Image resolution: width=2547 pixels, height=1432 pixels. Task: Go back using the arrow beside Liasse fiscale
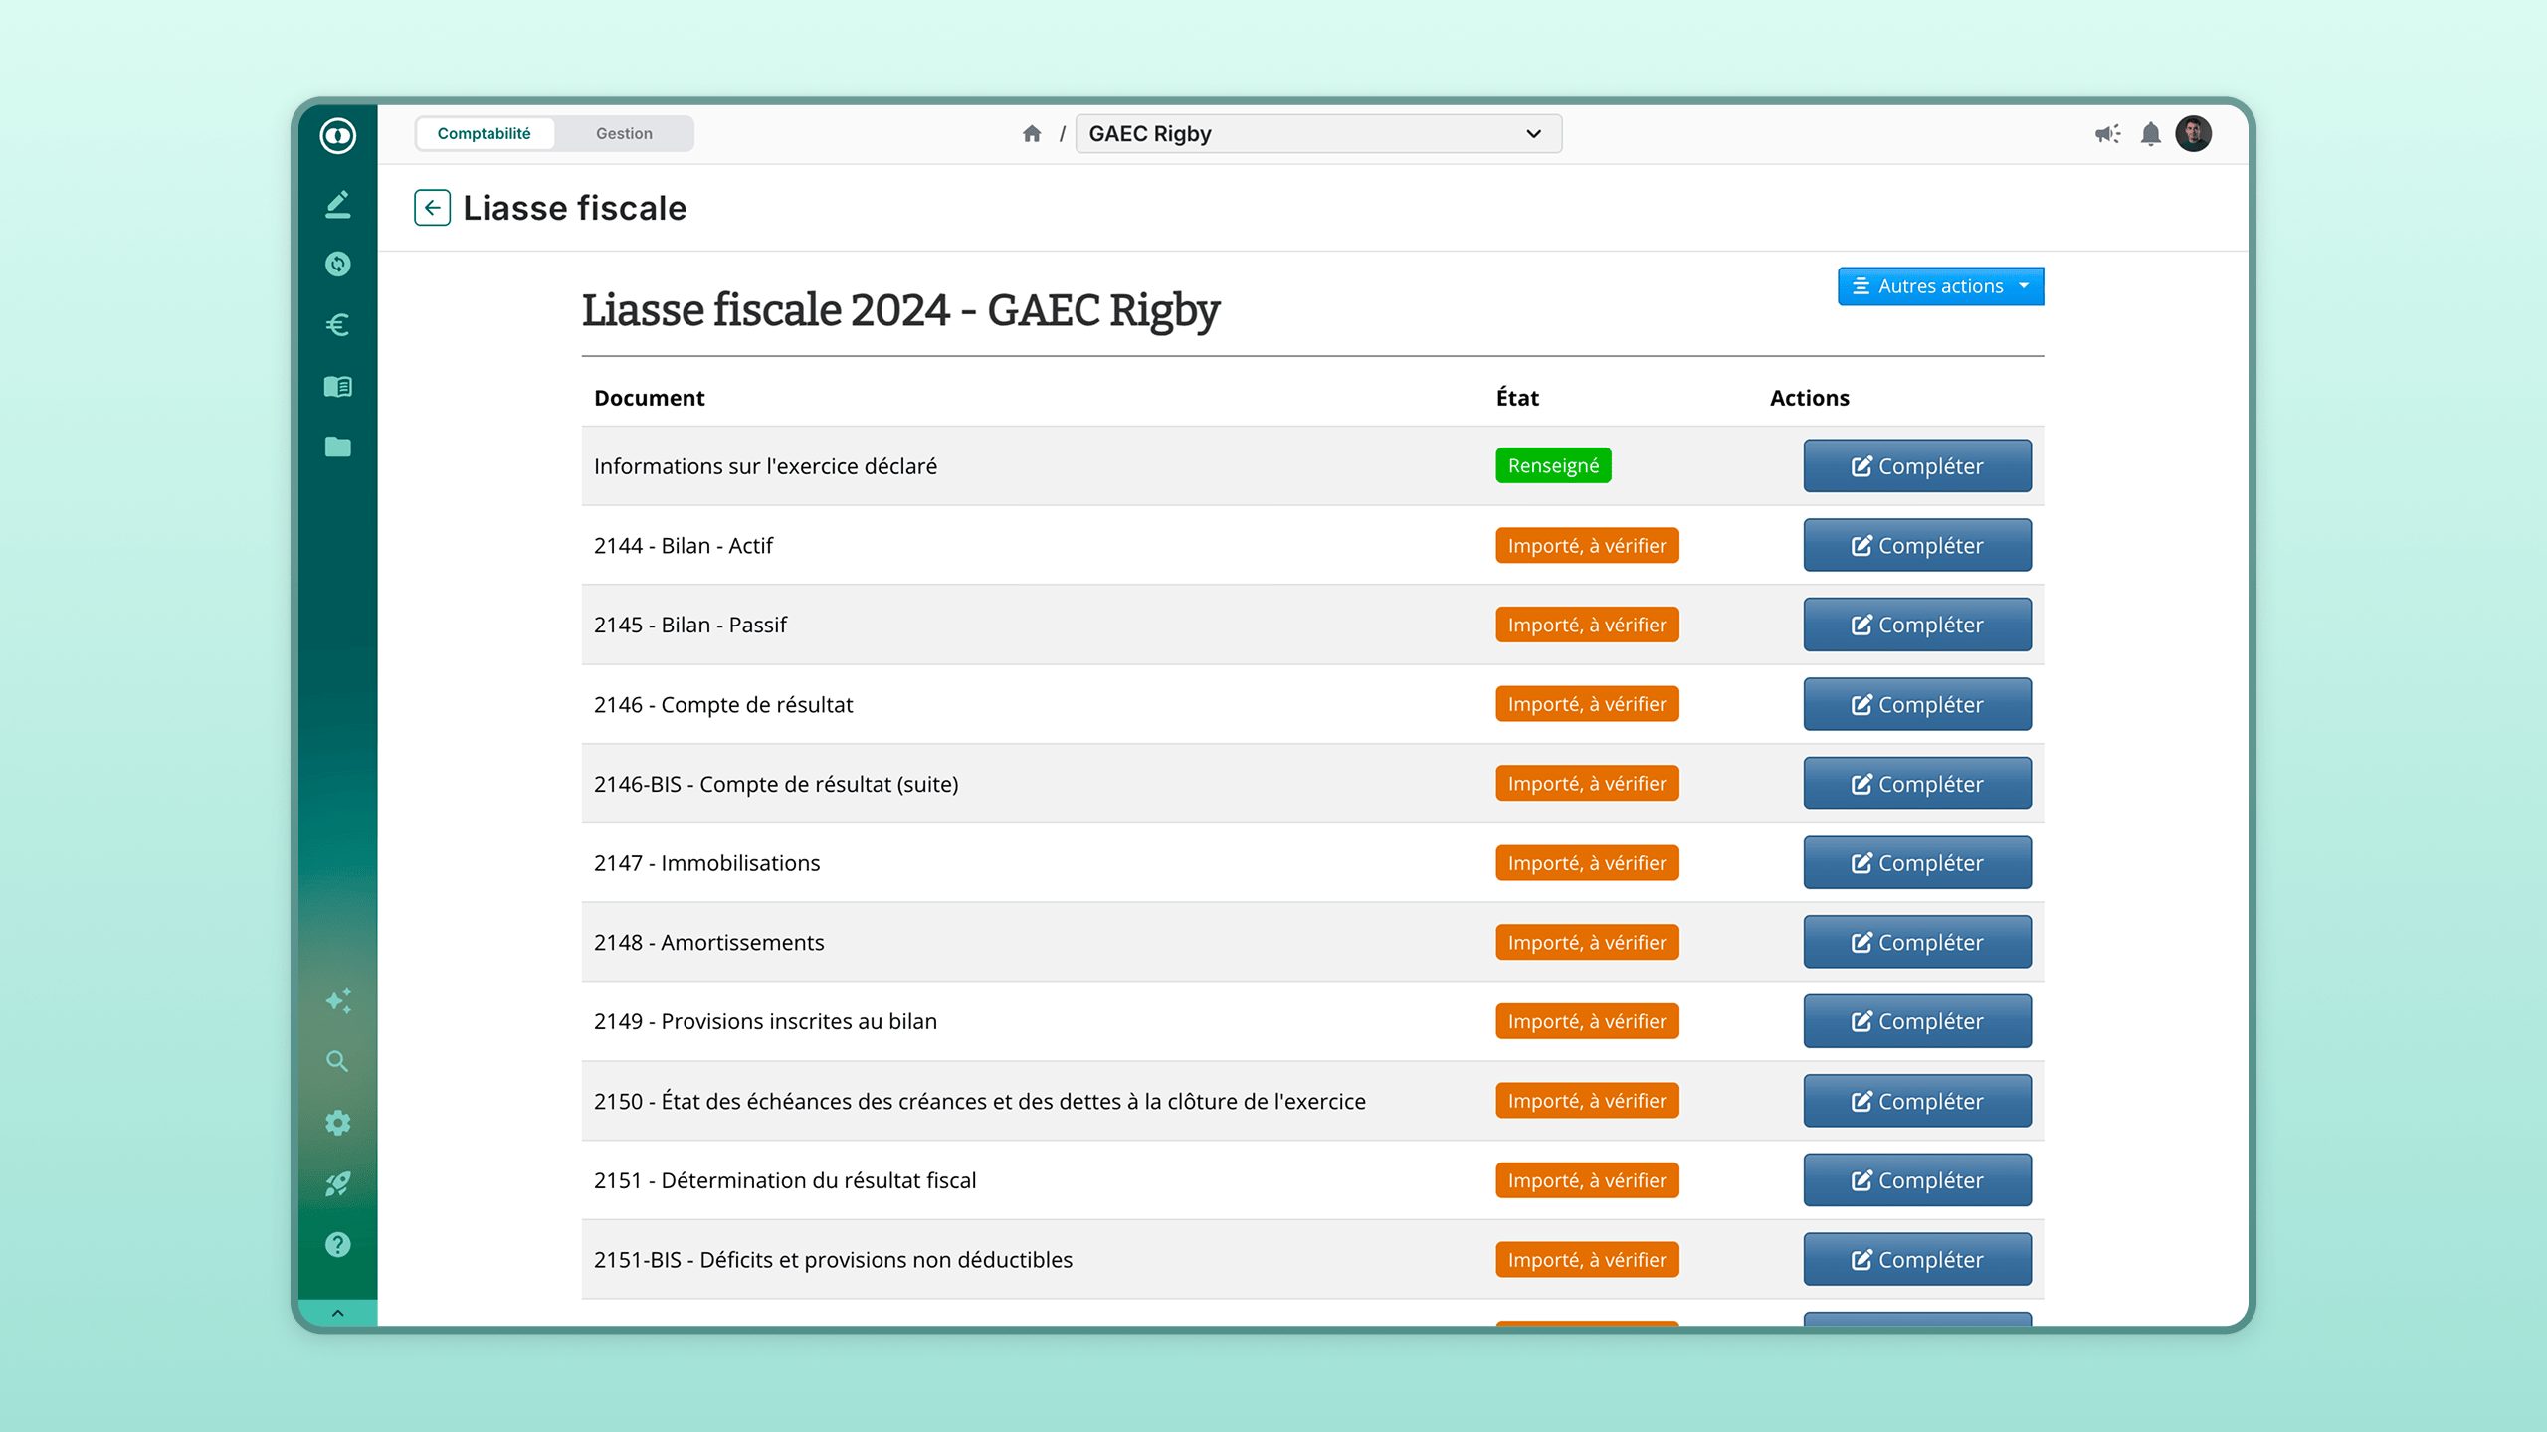click(x=432, y=208)
